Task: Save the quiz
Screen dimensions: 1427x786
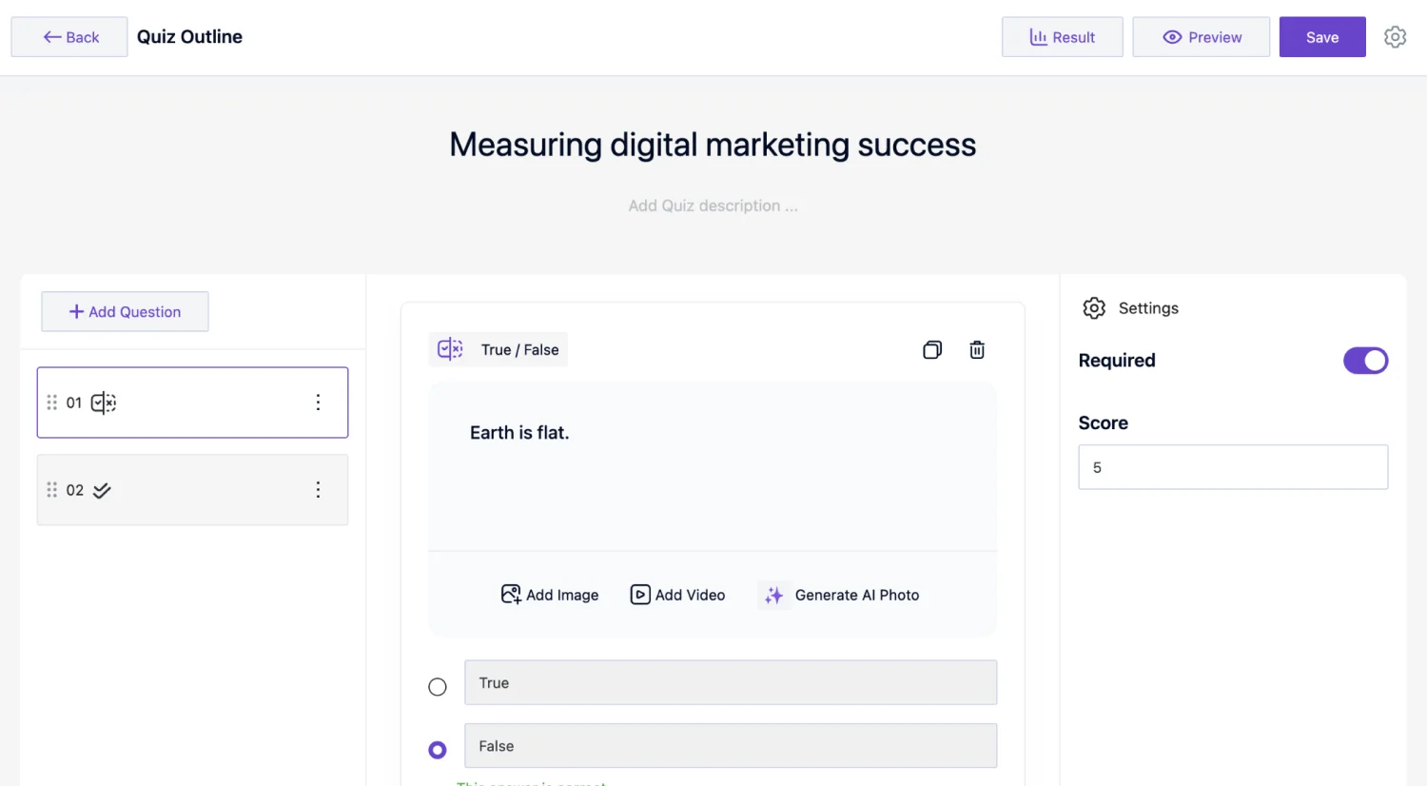Action: [1321, 37]
